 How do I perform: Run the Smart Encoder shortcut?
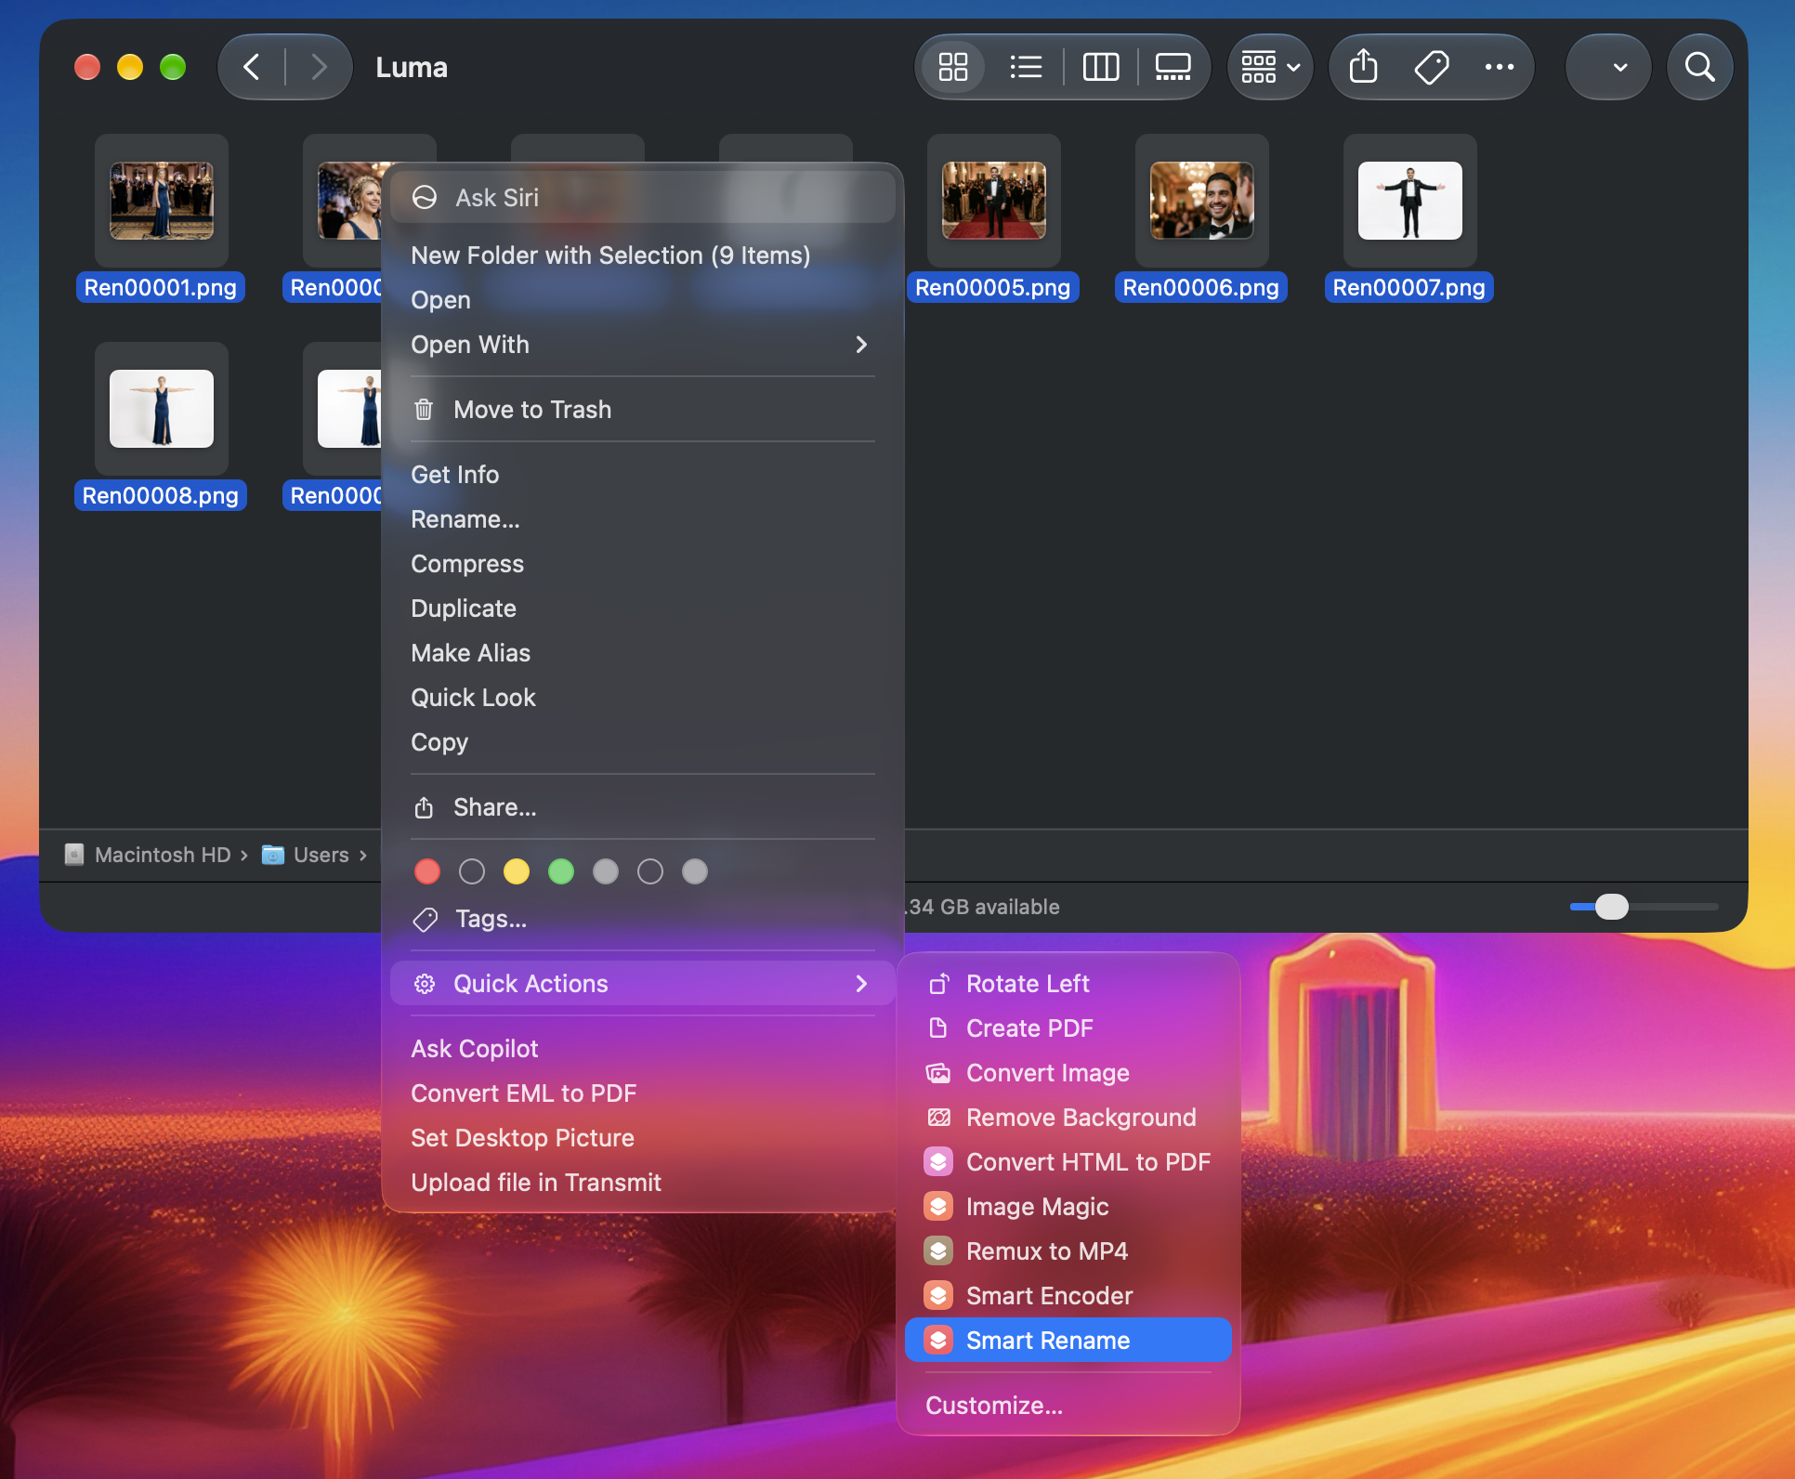[1068, 1296]
